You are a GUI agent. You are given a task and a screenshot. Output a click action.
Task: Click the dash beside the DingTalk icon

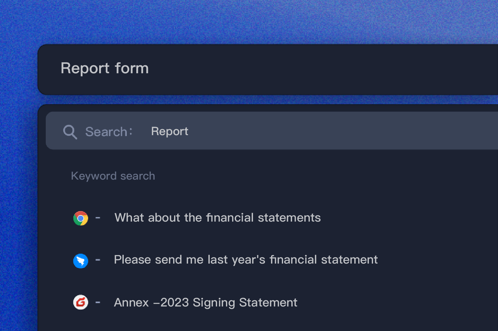point(98,260)
